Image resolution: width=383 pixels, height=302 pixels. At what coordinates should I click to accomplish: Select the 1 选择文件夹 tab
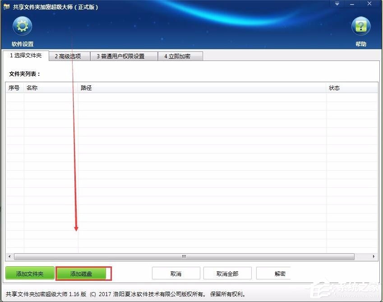[27, 56]
